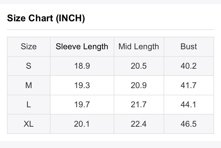
Task: Click the M size row label
Action: [x=29, y=85]
